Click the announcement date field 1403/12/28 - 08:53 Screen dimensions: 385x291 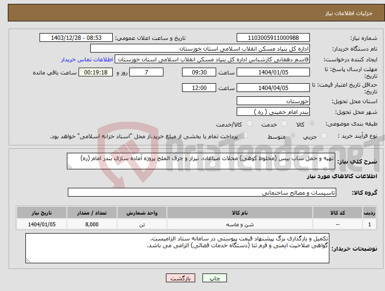pos(76,38)
